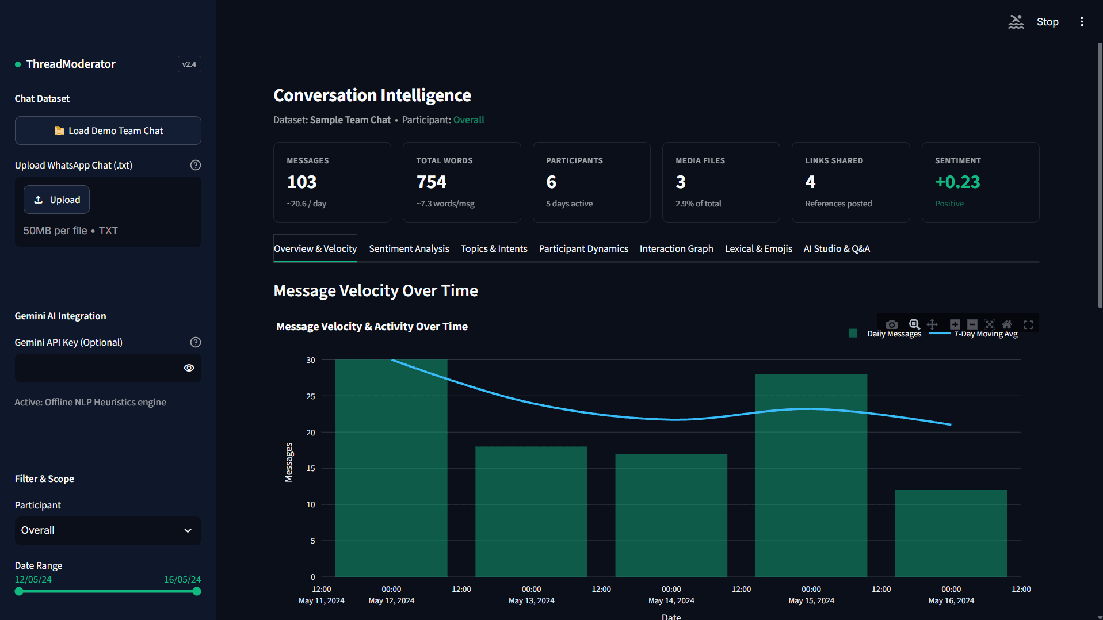Toggle Daily Messages legend series

pos(885,334)
